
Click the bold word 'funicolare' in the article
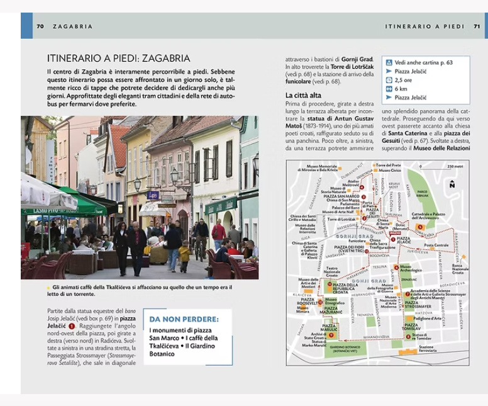pos(298,82)
